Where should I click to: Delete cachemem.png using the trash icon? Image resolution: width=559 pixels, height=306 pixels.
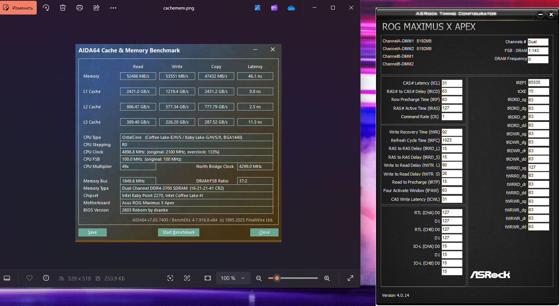63,8
